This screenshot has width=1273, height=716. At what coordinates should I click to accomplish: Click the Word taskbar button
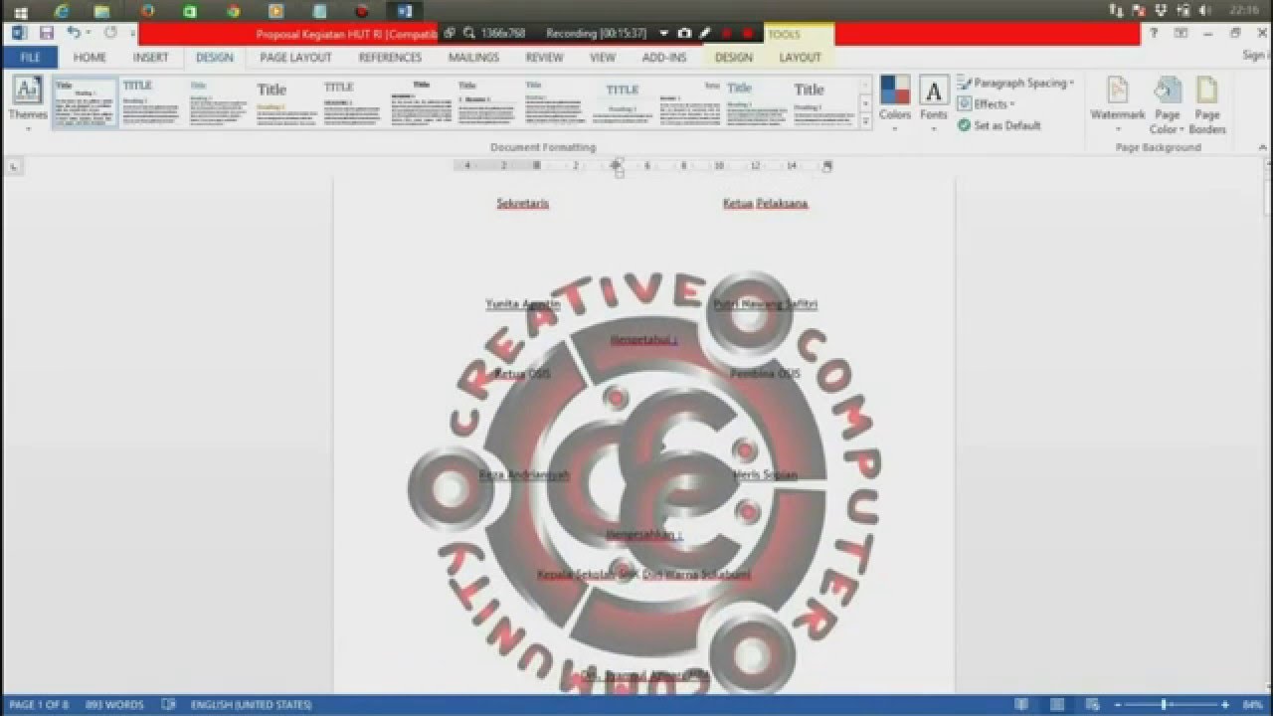pos(405,11)
